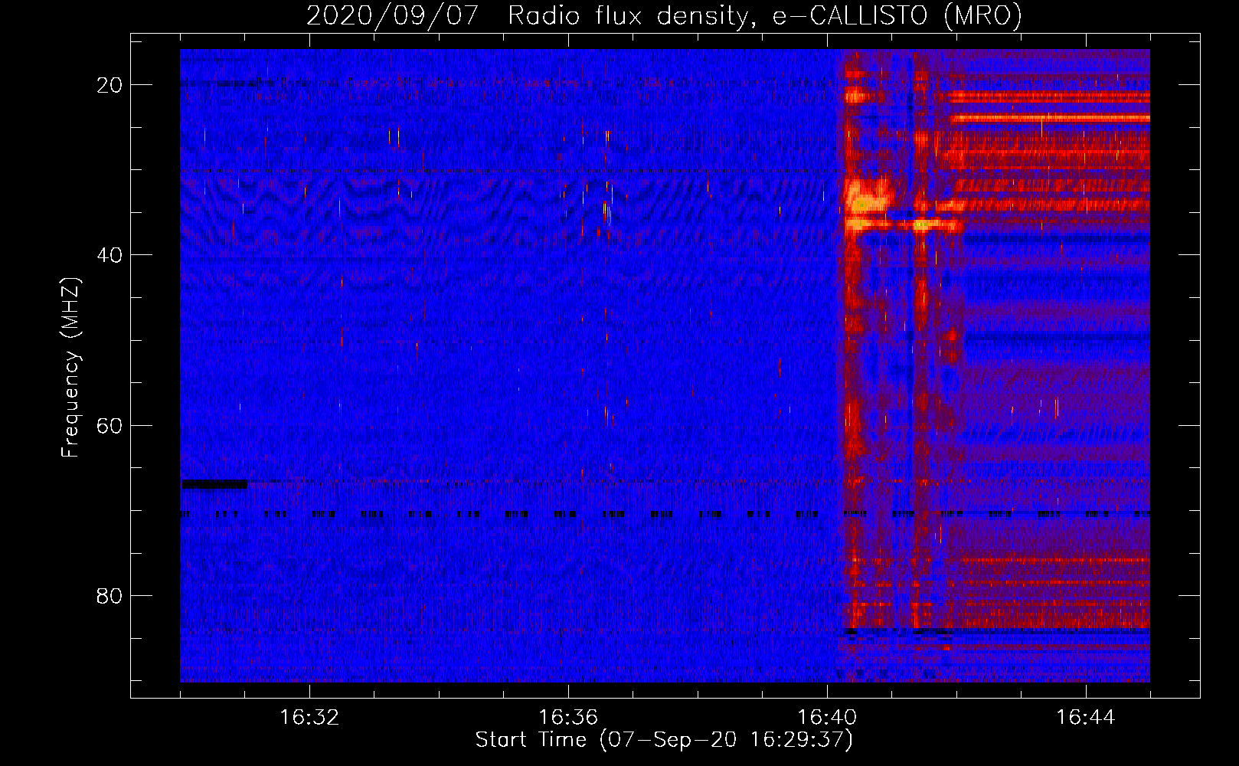Viewport: 1239px width, 766px height.
Task: Click the 'Start Time (07-Sep-20 16:29:37)' label
Action: (664, 740)
